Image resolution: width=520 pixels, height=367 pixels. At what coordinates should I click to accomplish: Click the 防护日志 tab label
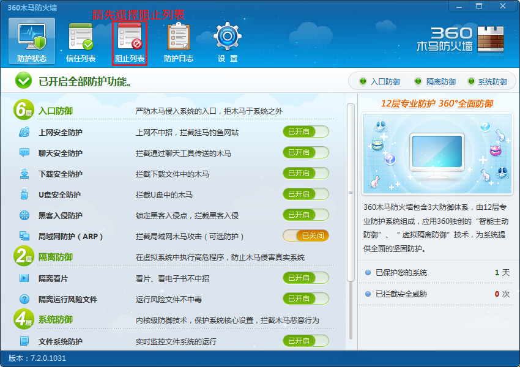(x=179, y=59)
